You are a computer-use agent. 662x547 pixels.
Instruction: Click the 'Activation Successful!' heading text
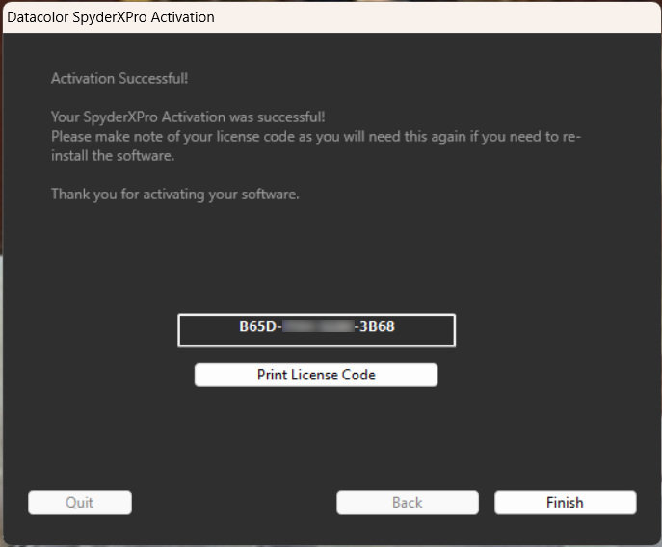tap(119, 79)
